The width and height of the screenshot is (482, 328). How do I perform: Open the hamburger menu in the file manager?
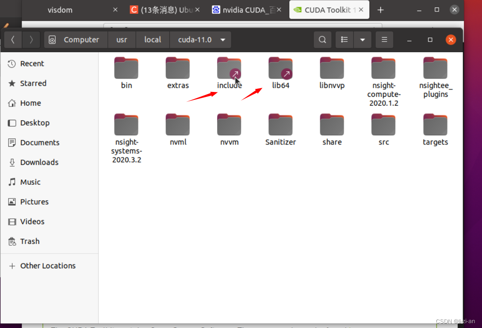click(384, 40)
